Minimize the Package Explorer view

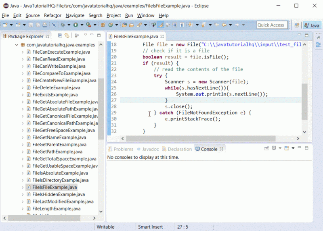[x=92, y=35]
